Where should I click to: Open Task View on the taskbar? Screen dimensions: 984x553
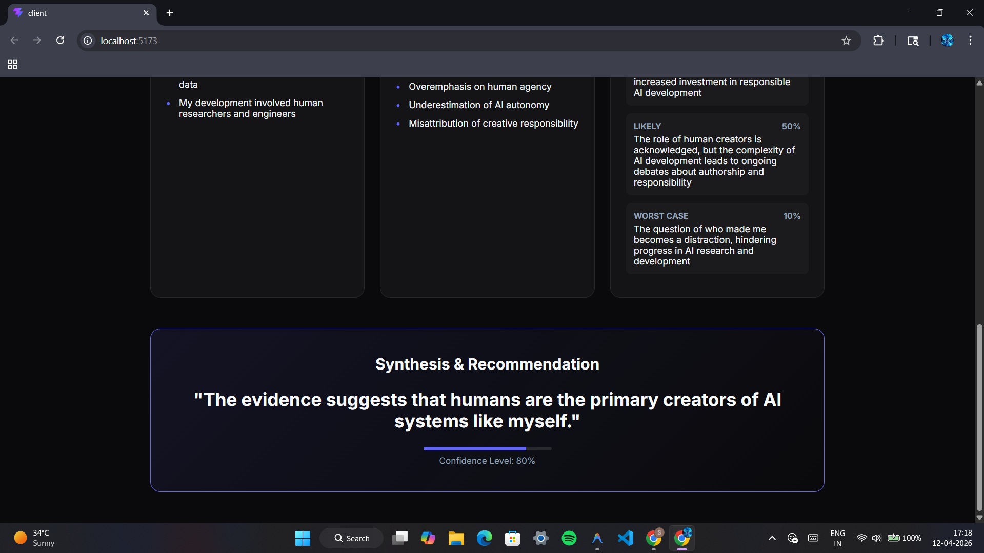coord(400,538)
